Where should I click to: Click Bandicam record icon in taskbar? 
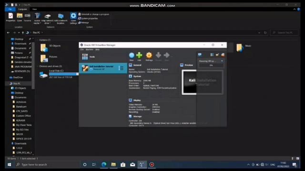point(152,165)
